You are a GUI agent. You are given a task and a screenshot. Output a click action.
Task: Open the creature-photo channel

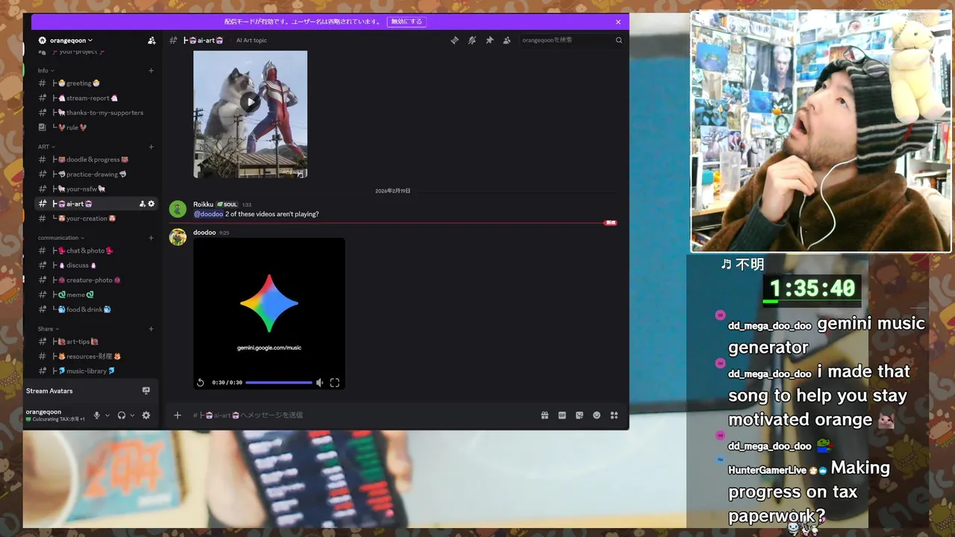[x=97, y=280]
